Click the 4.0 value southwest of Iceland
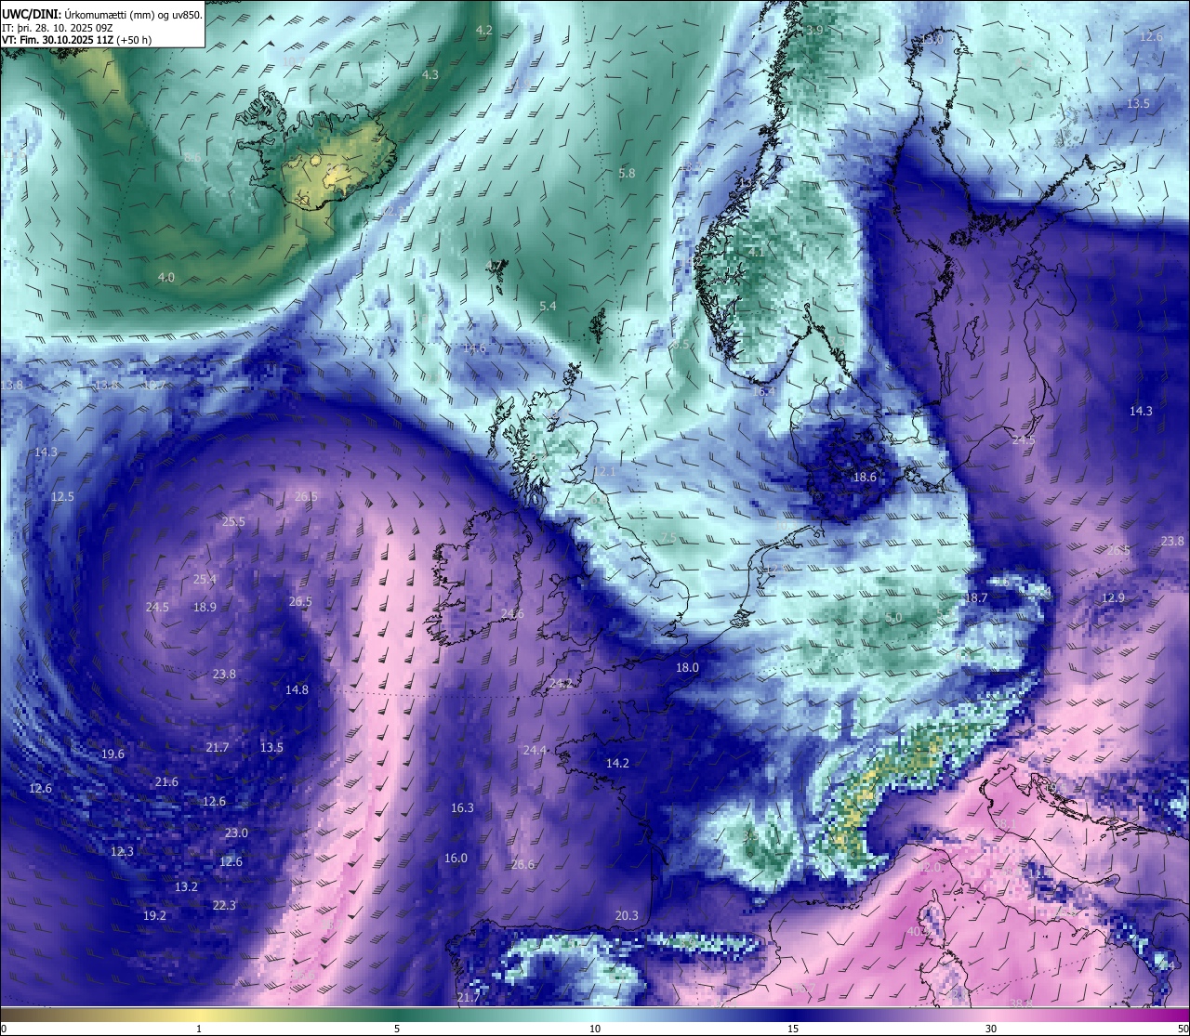Image resolution: width=1190 pixels, height=1036 pixels. tap(165, 277)
